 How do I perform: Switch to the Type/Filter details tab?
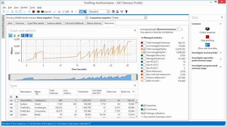pos(35,23)
